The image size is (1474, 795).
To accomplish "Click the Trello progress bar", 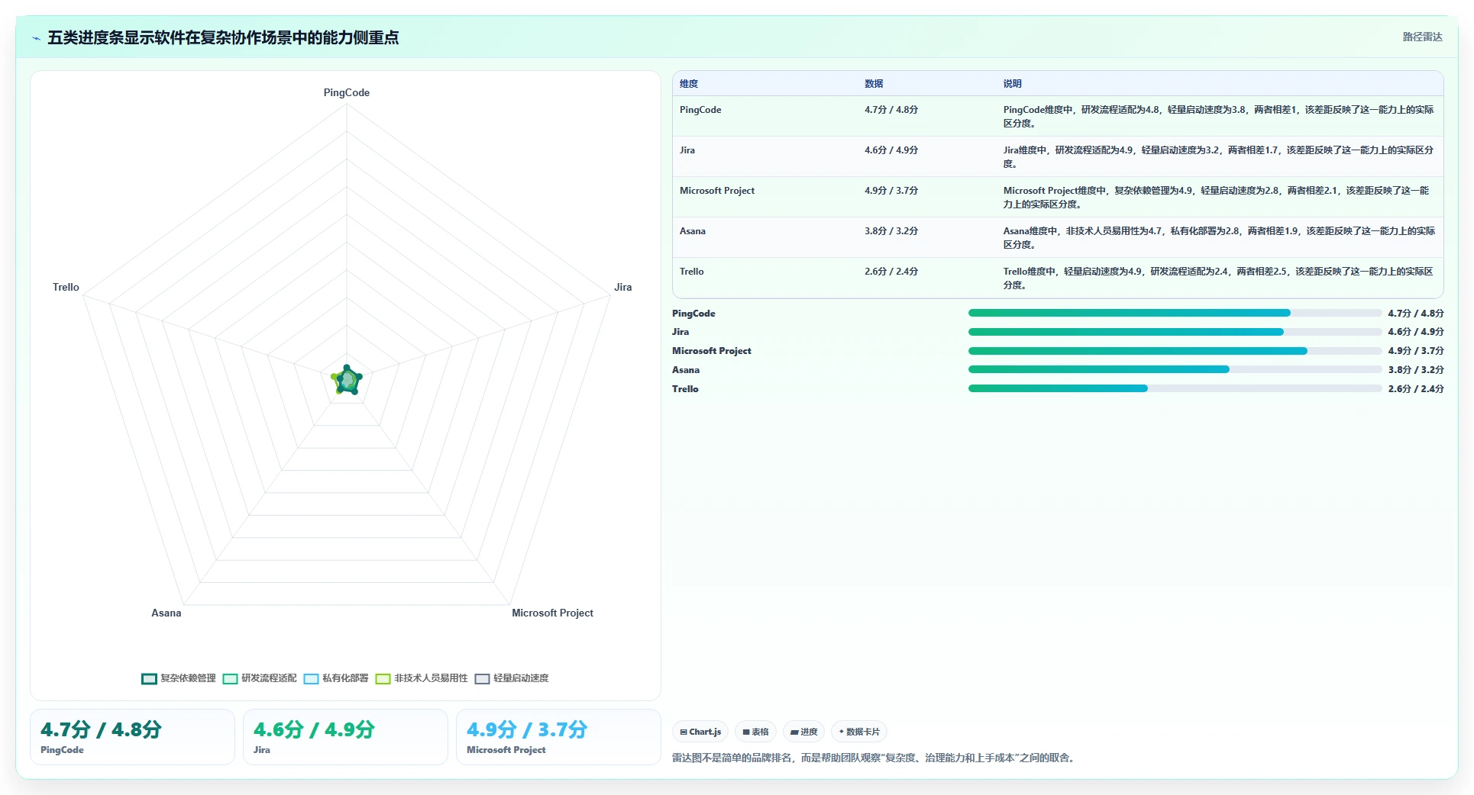I will 1175,388.
